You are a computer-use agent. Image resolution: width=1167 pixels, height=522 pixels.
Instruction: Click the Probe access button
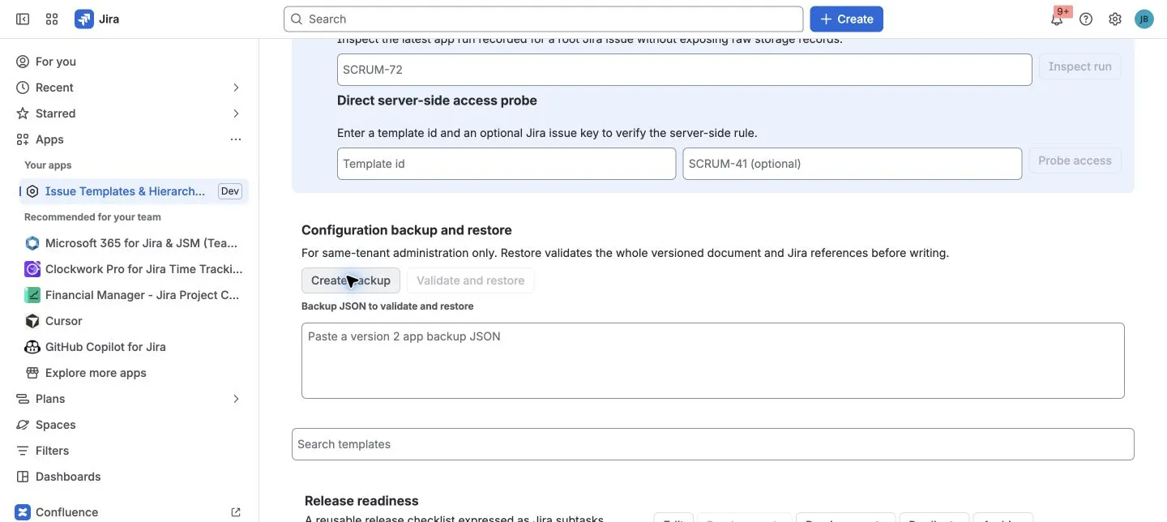tap(1075, 160)
